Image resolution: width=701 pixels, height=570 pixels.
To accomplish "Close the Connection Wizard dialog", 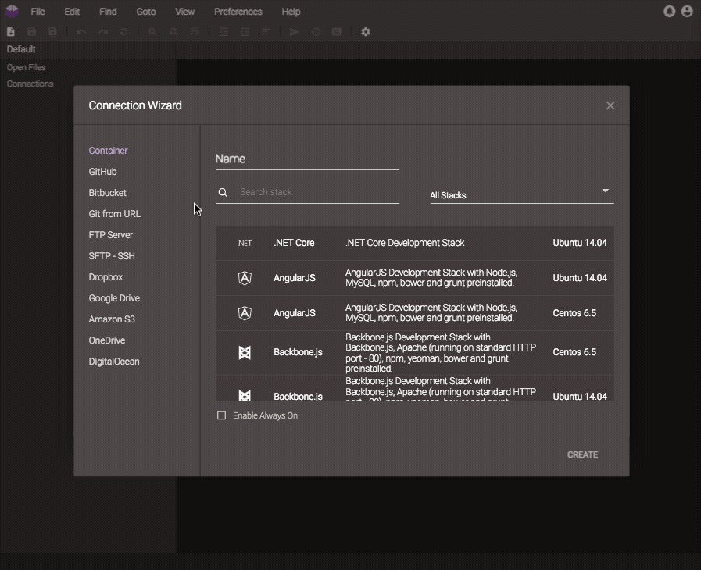I will pyautogui.click(x=610, y=105).
